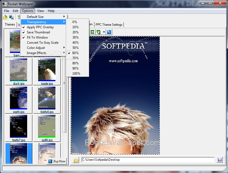Click the open folder icon in the toolbar

(5, 17)
